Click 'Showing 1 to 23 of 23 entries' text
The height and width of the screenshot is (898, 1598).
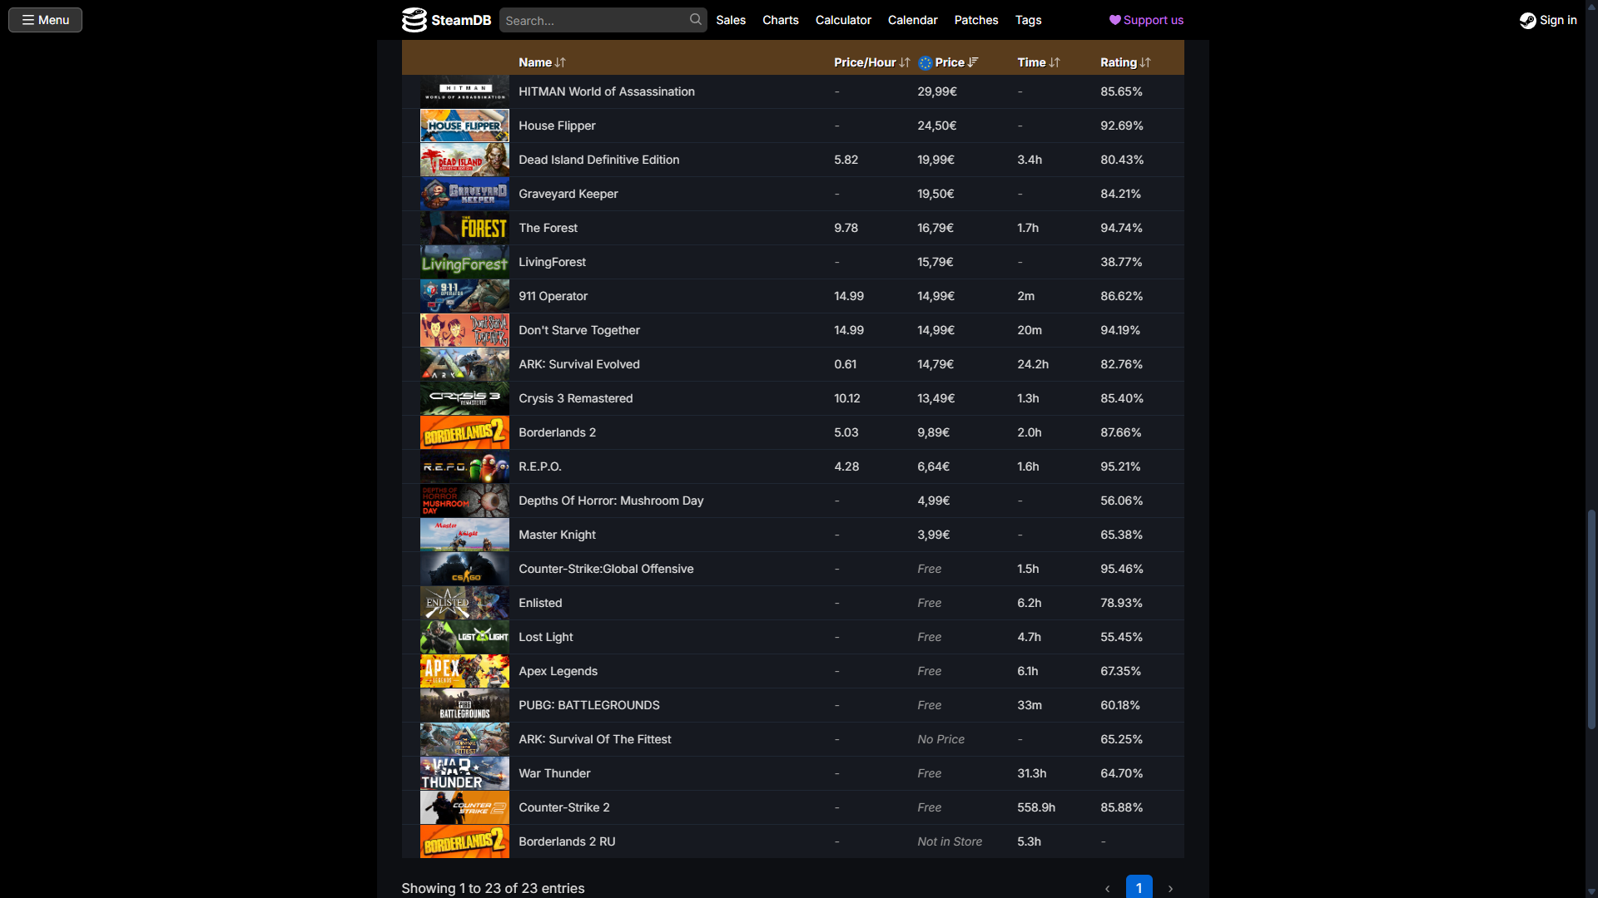493,888
